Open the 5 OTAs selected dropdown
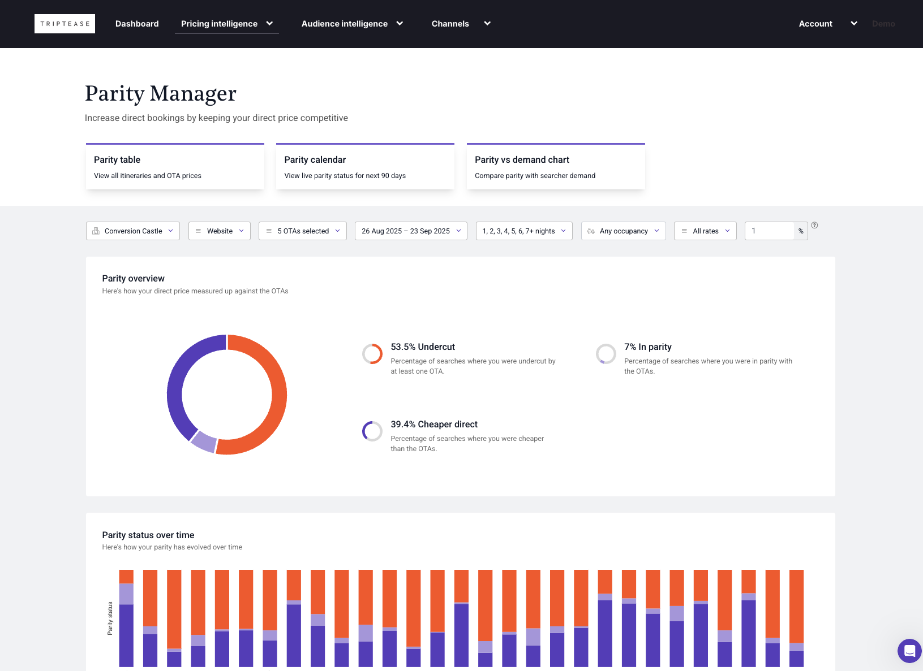The height and width of the screenshot is (671, 923). (x=303, y=231)
